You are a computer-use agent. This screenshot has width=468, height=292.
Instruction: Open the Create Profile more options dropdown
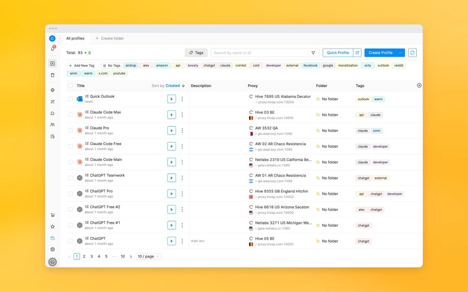click(x=401, y=53)
